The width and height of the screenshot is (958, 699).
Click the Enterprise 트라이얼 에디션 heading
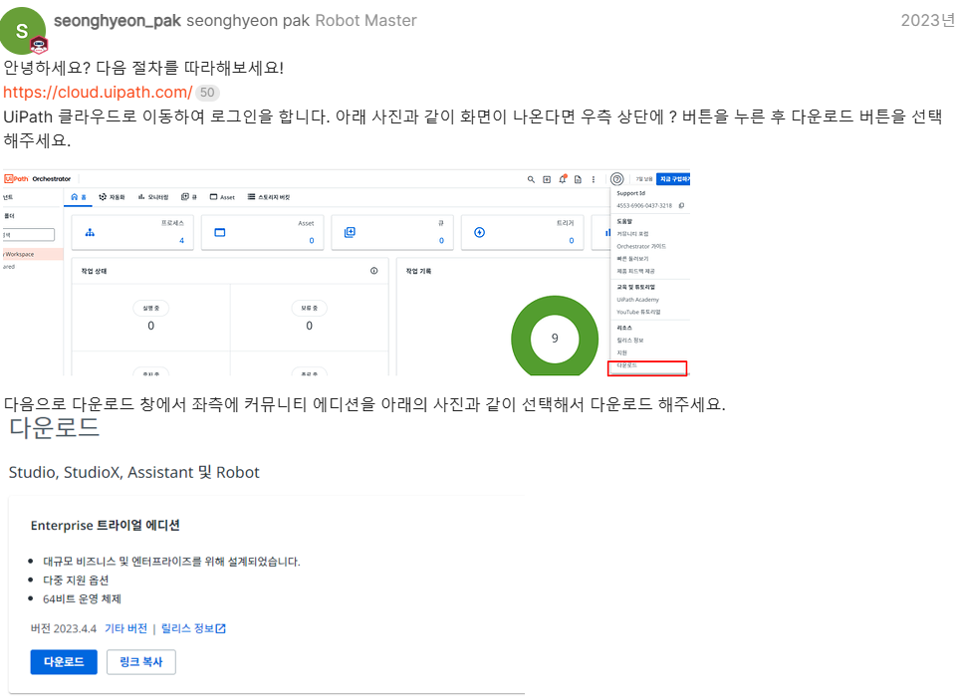click(x=106, y=525)
